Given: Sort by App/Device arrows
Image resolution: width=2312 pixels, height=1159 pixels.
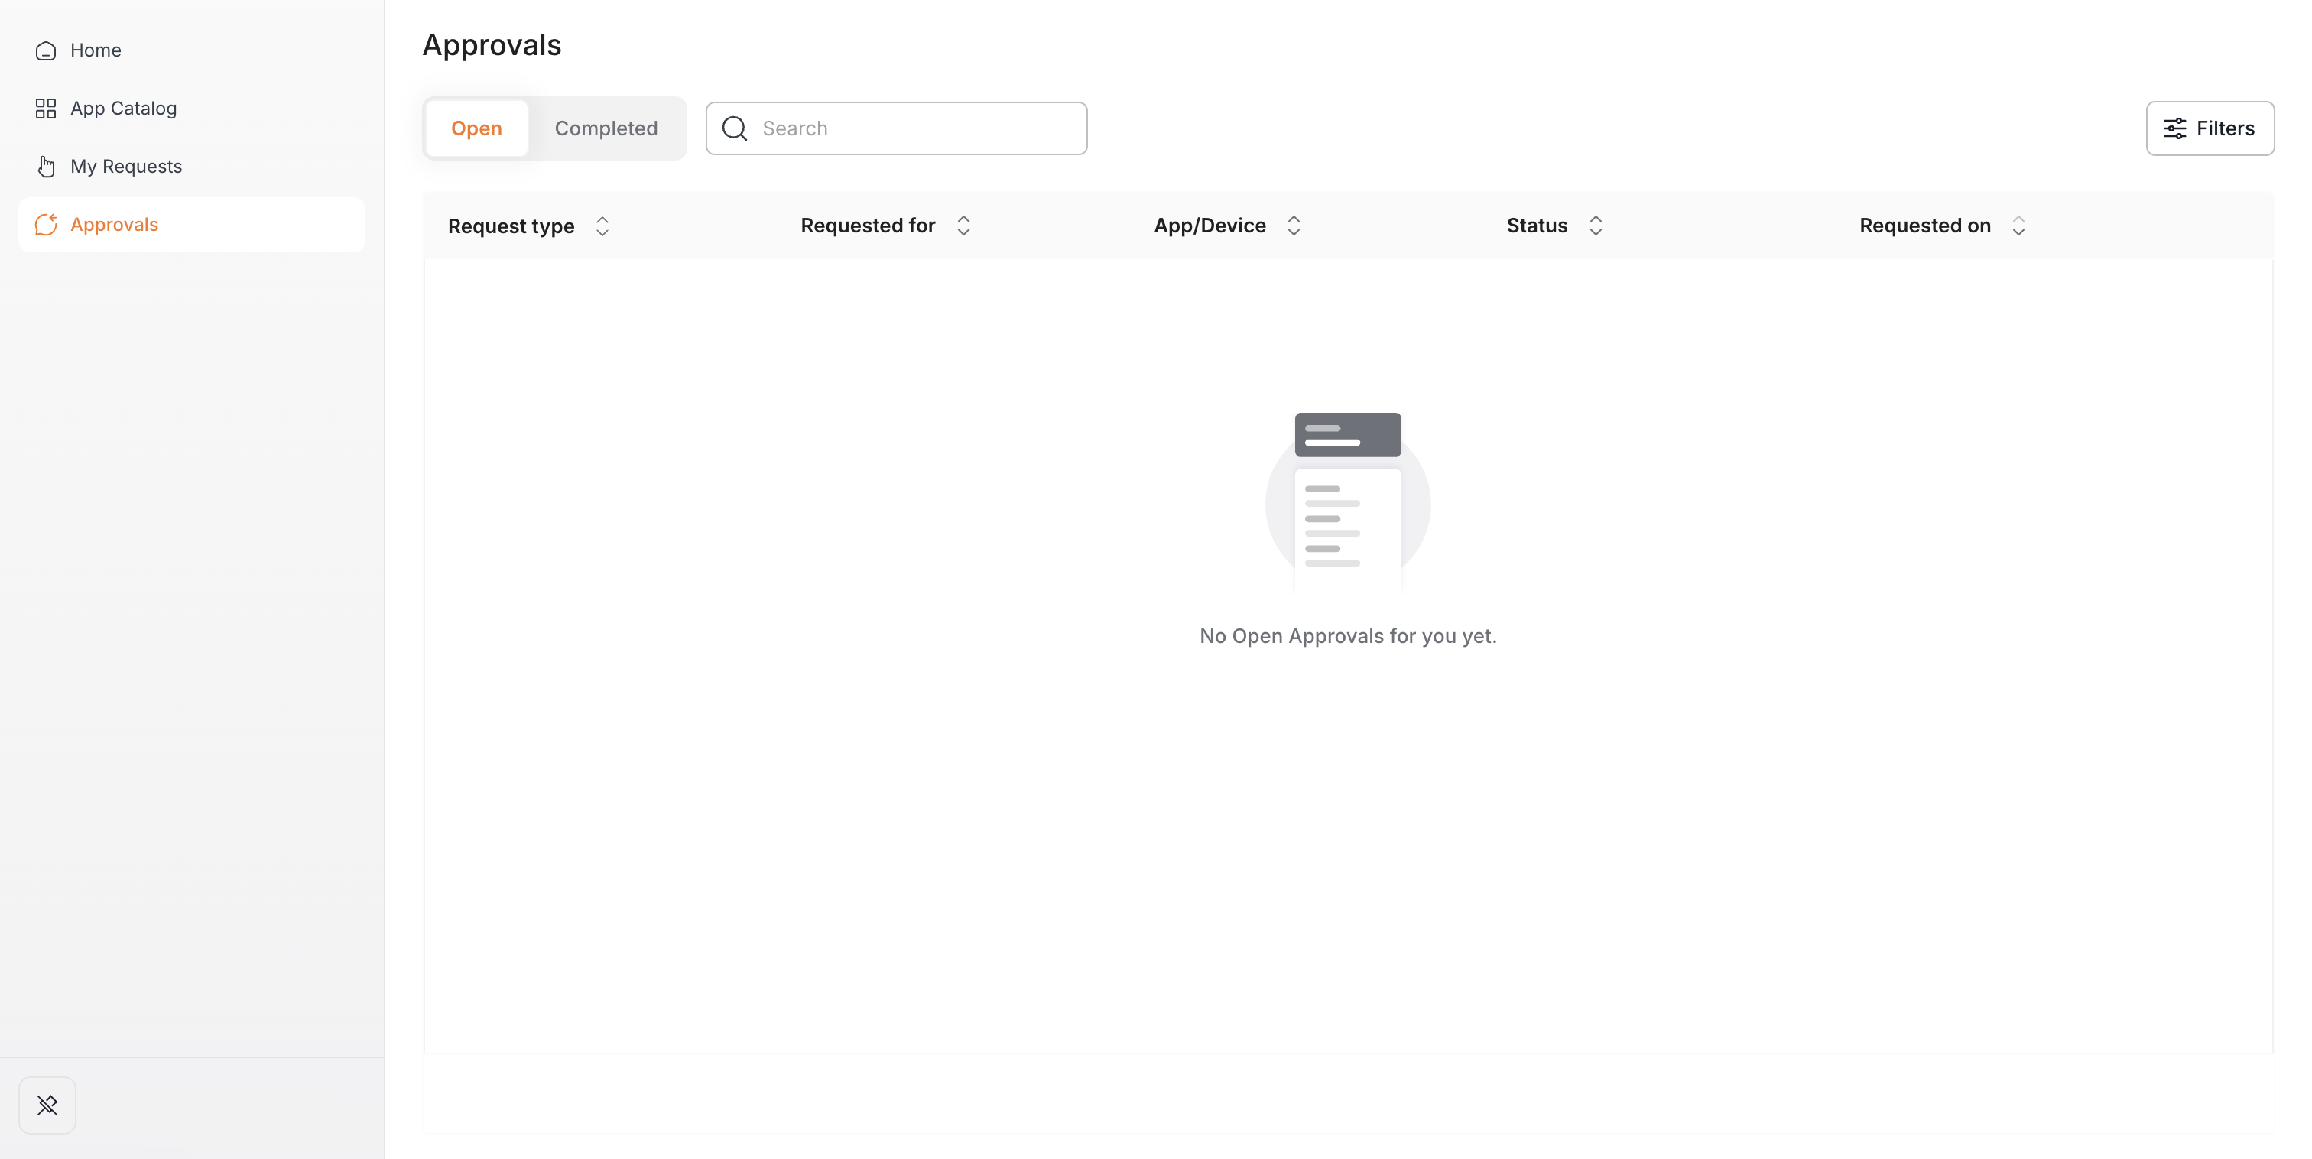Looking at the screenshot, I should [x=1294, y=226].
